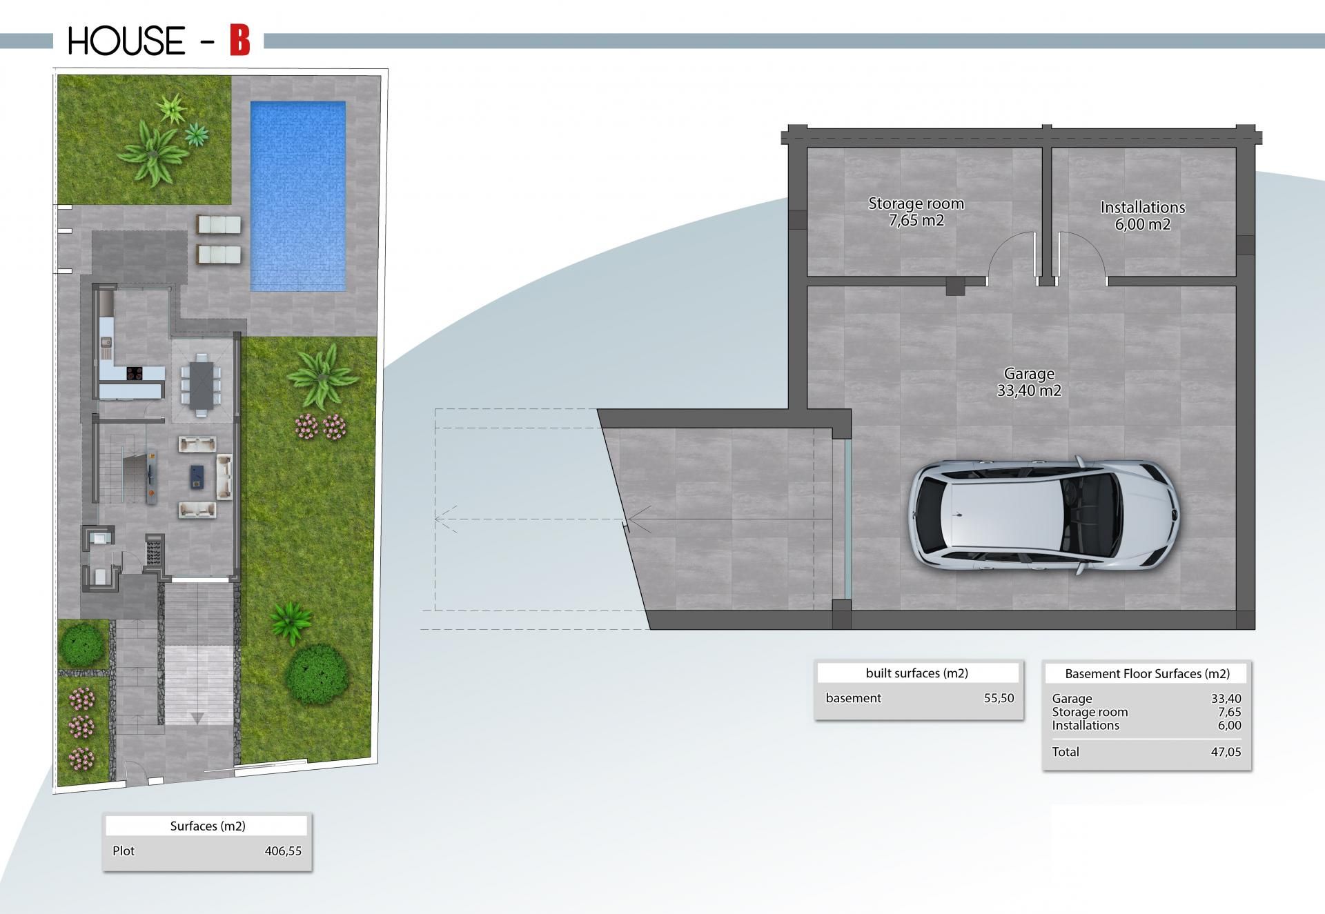Click the '33,40 m2' garage area text

tap(1029, 390)
